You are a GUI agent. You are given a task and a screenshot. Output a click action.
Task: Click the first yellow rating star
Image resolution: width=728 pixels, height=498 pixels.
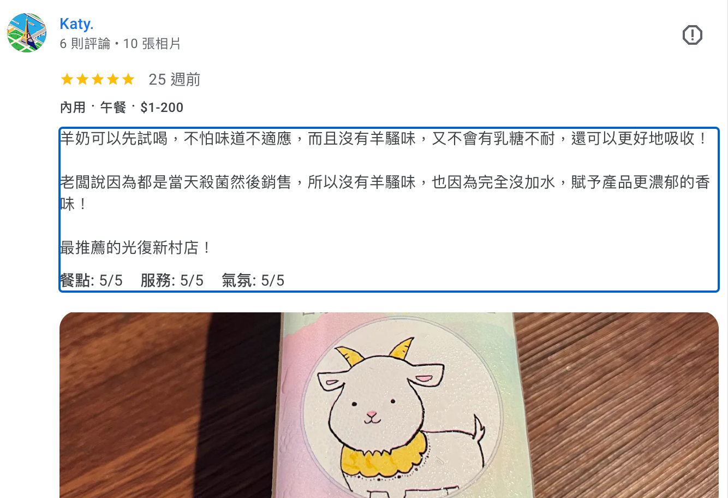67,80
